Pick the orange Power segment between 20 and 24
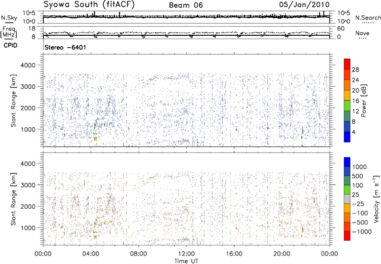Image resolution: width=381 pixels, height=264 pixels. click(x=347, y=85)
